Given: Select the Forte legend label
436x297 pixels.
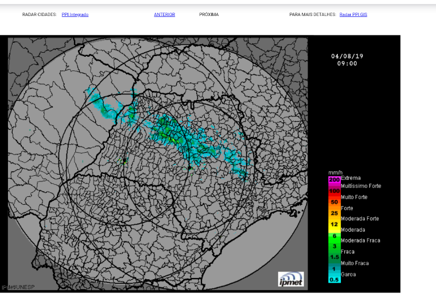Looking at the screenshot, I should point(347,208).
